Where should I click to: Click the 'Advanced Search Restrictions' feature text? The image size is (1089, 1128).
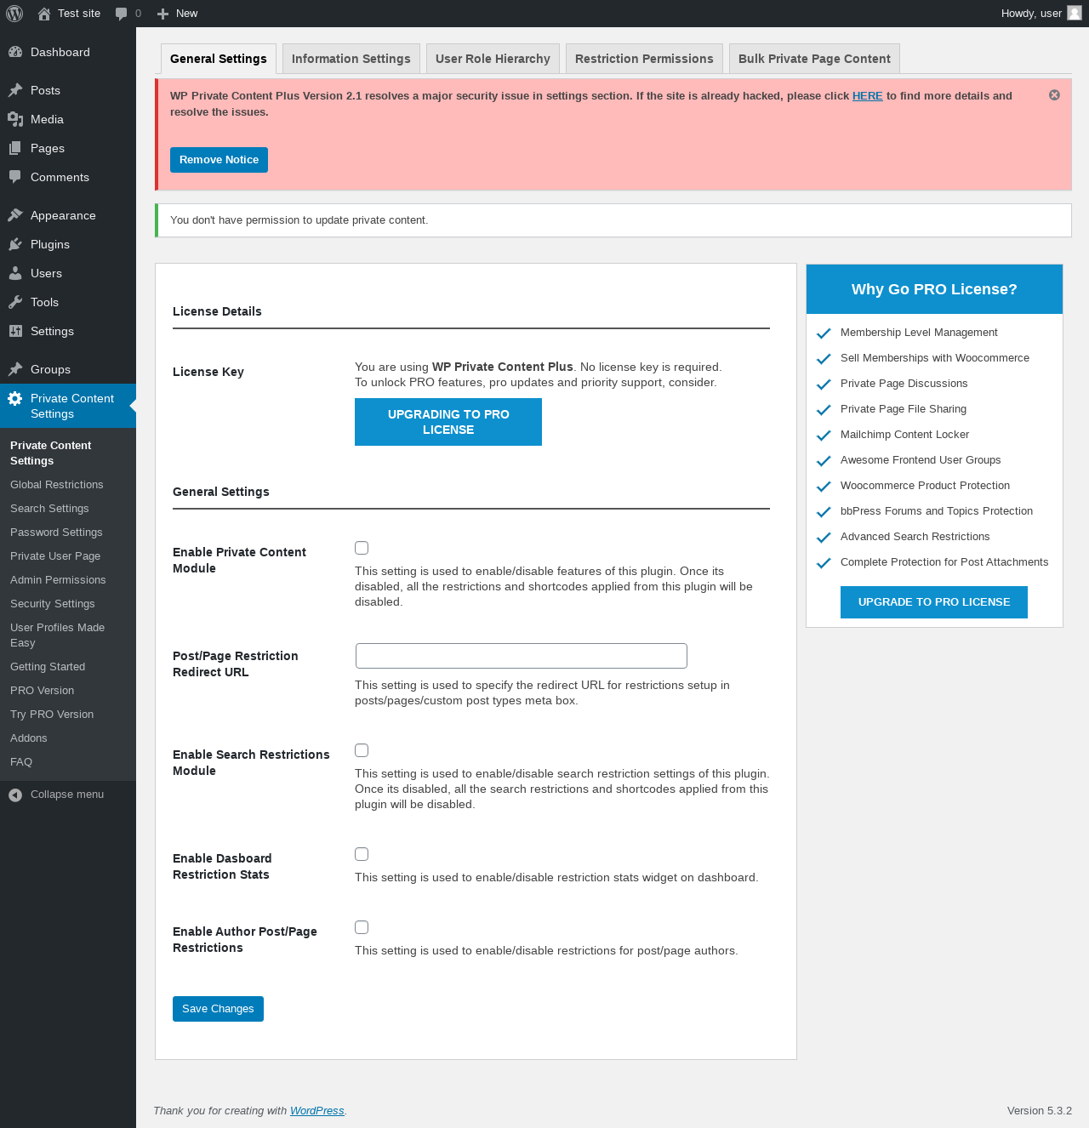[x=915, y=537]
